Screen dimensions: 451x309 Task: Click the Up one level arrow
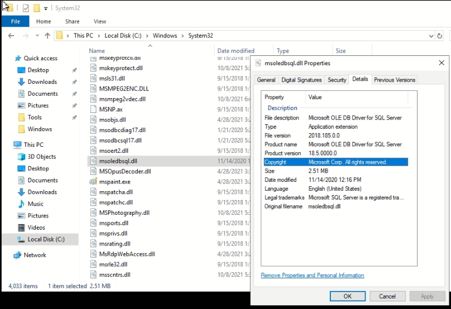(47, 36)
